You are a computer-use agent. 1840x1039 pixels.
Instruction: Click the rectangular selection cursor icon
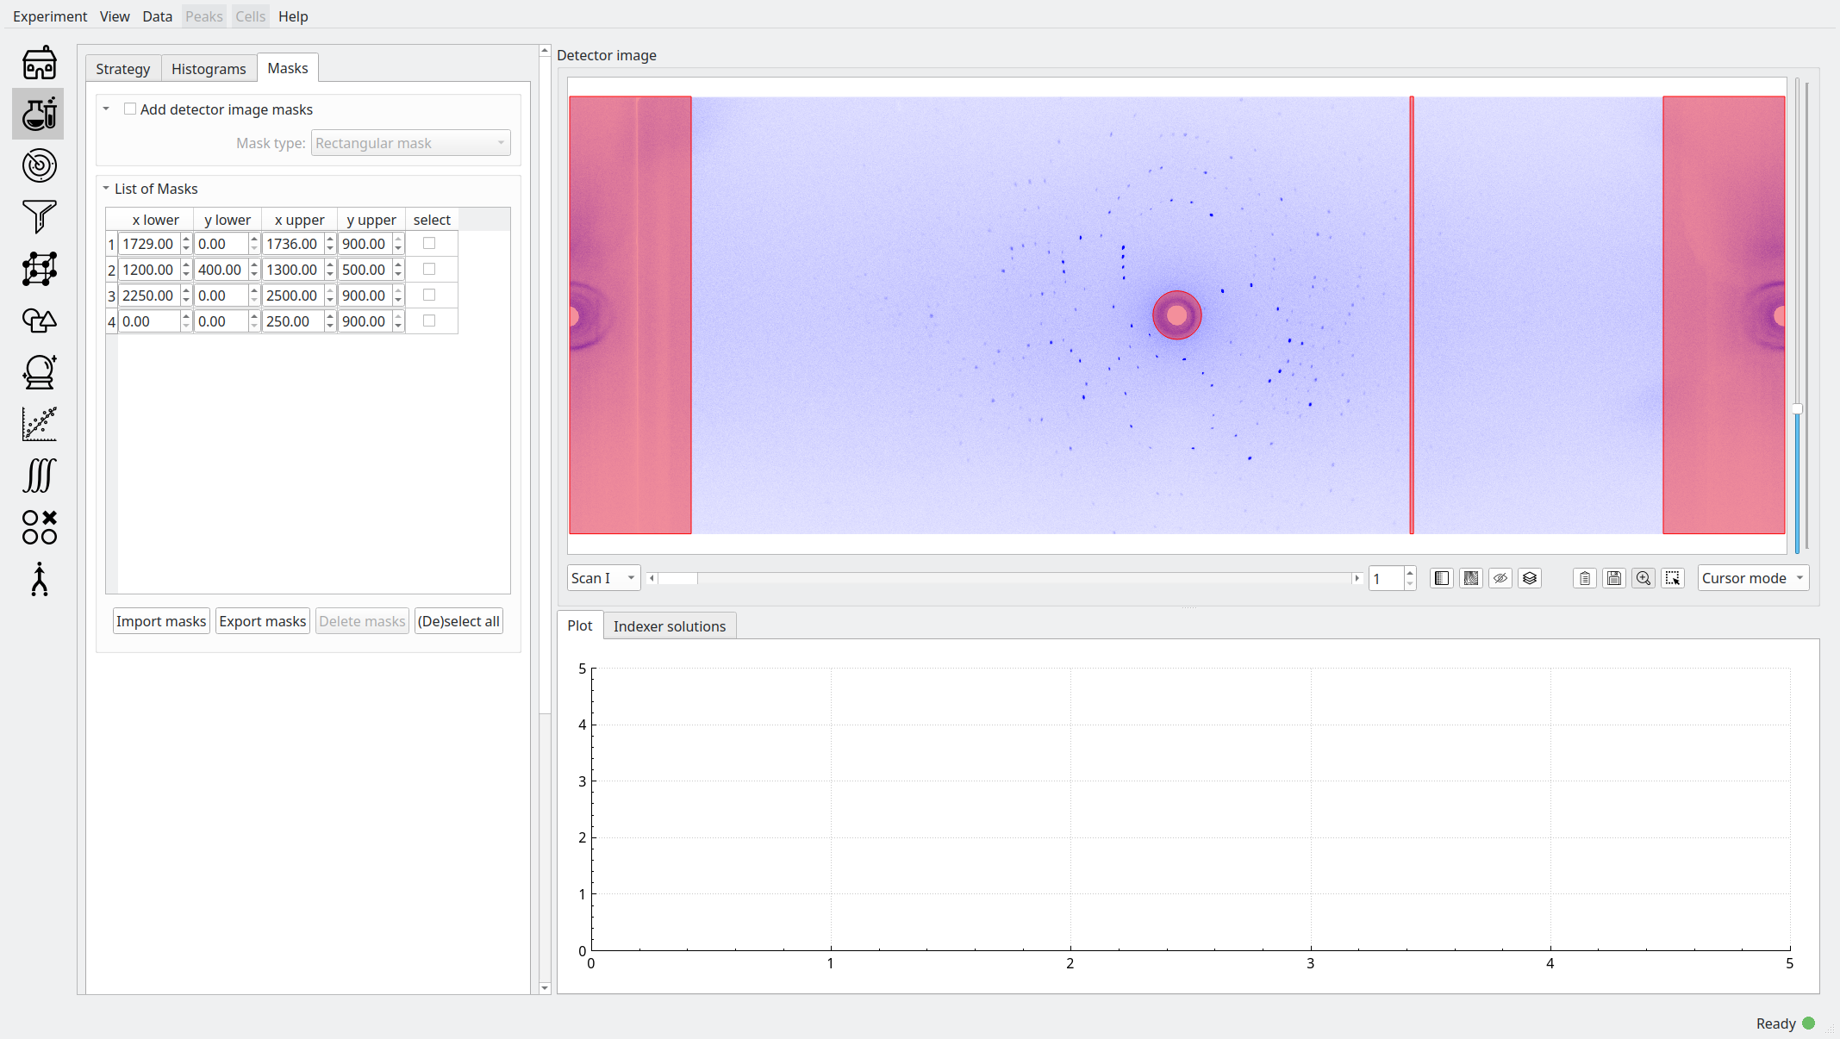click(x=1673, y=578)
